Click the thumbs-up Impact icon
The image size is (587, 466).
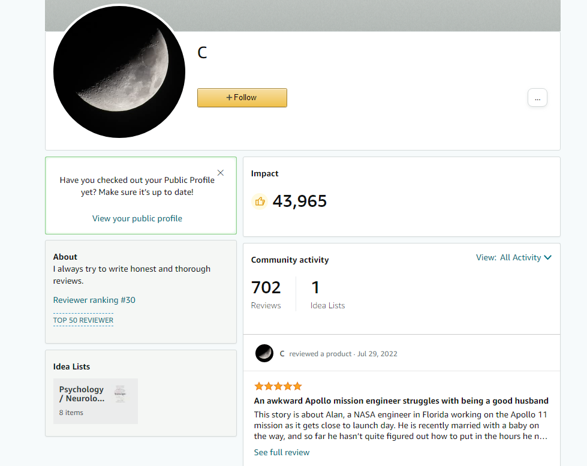coord(260,202)
